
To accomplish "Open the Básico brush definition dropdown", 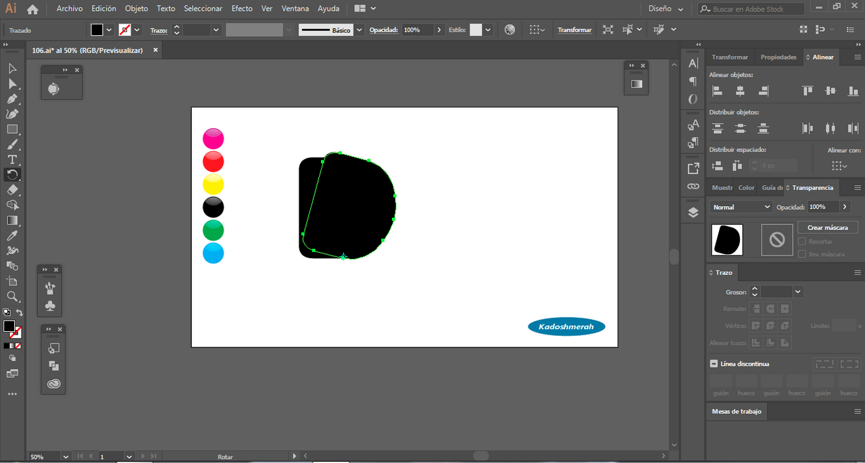I will [359, 30].
